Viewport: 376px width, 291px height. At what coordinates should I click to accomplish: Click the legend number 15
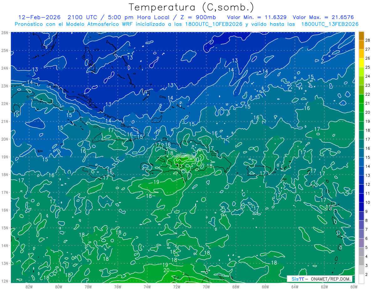click(x=368, y=157)
